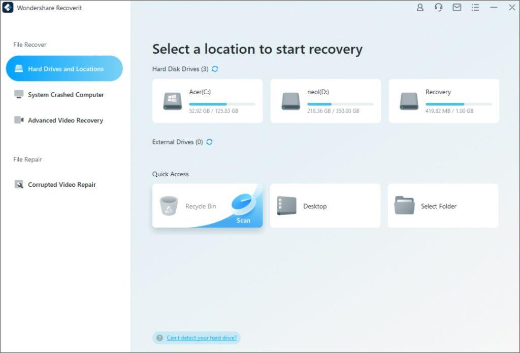
Task: Open the user account icon
Action: click(x=420, y=7)
